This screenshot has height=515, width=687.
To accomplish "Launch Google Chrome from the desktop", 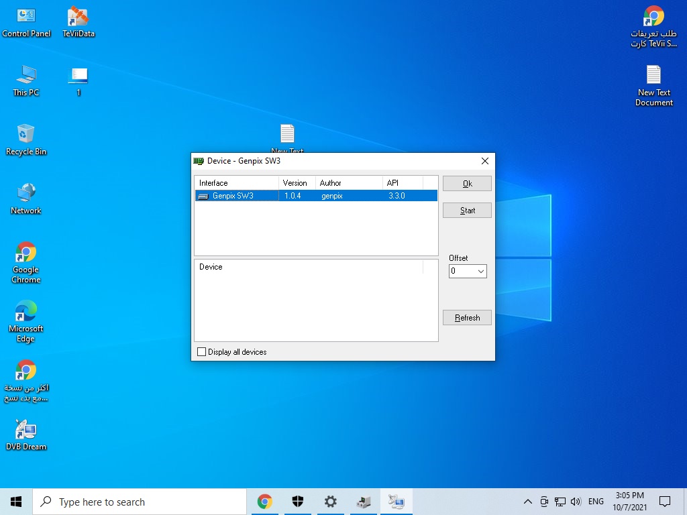I will click(x=26, y=263).
